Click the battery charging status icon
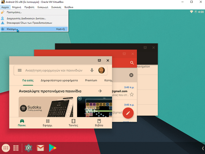205x154 pixels. coord(196,12)
